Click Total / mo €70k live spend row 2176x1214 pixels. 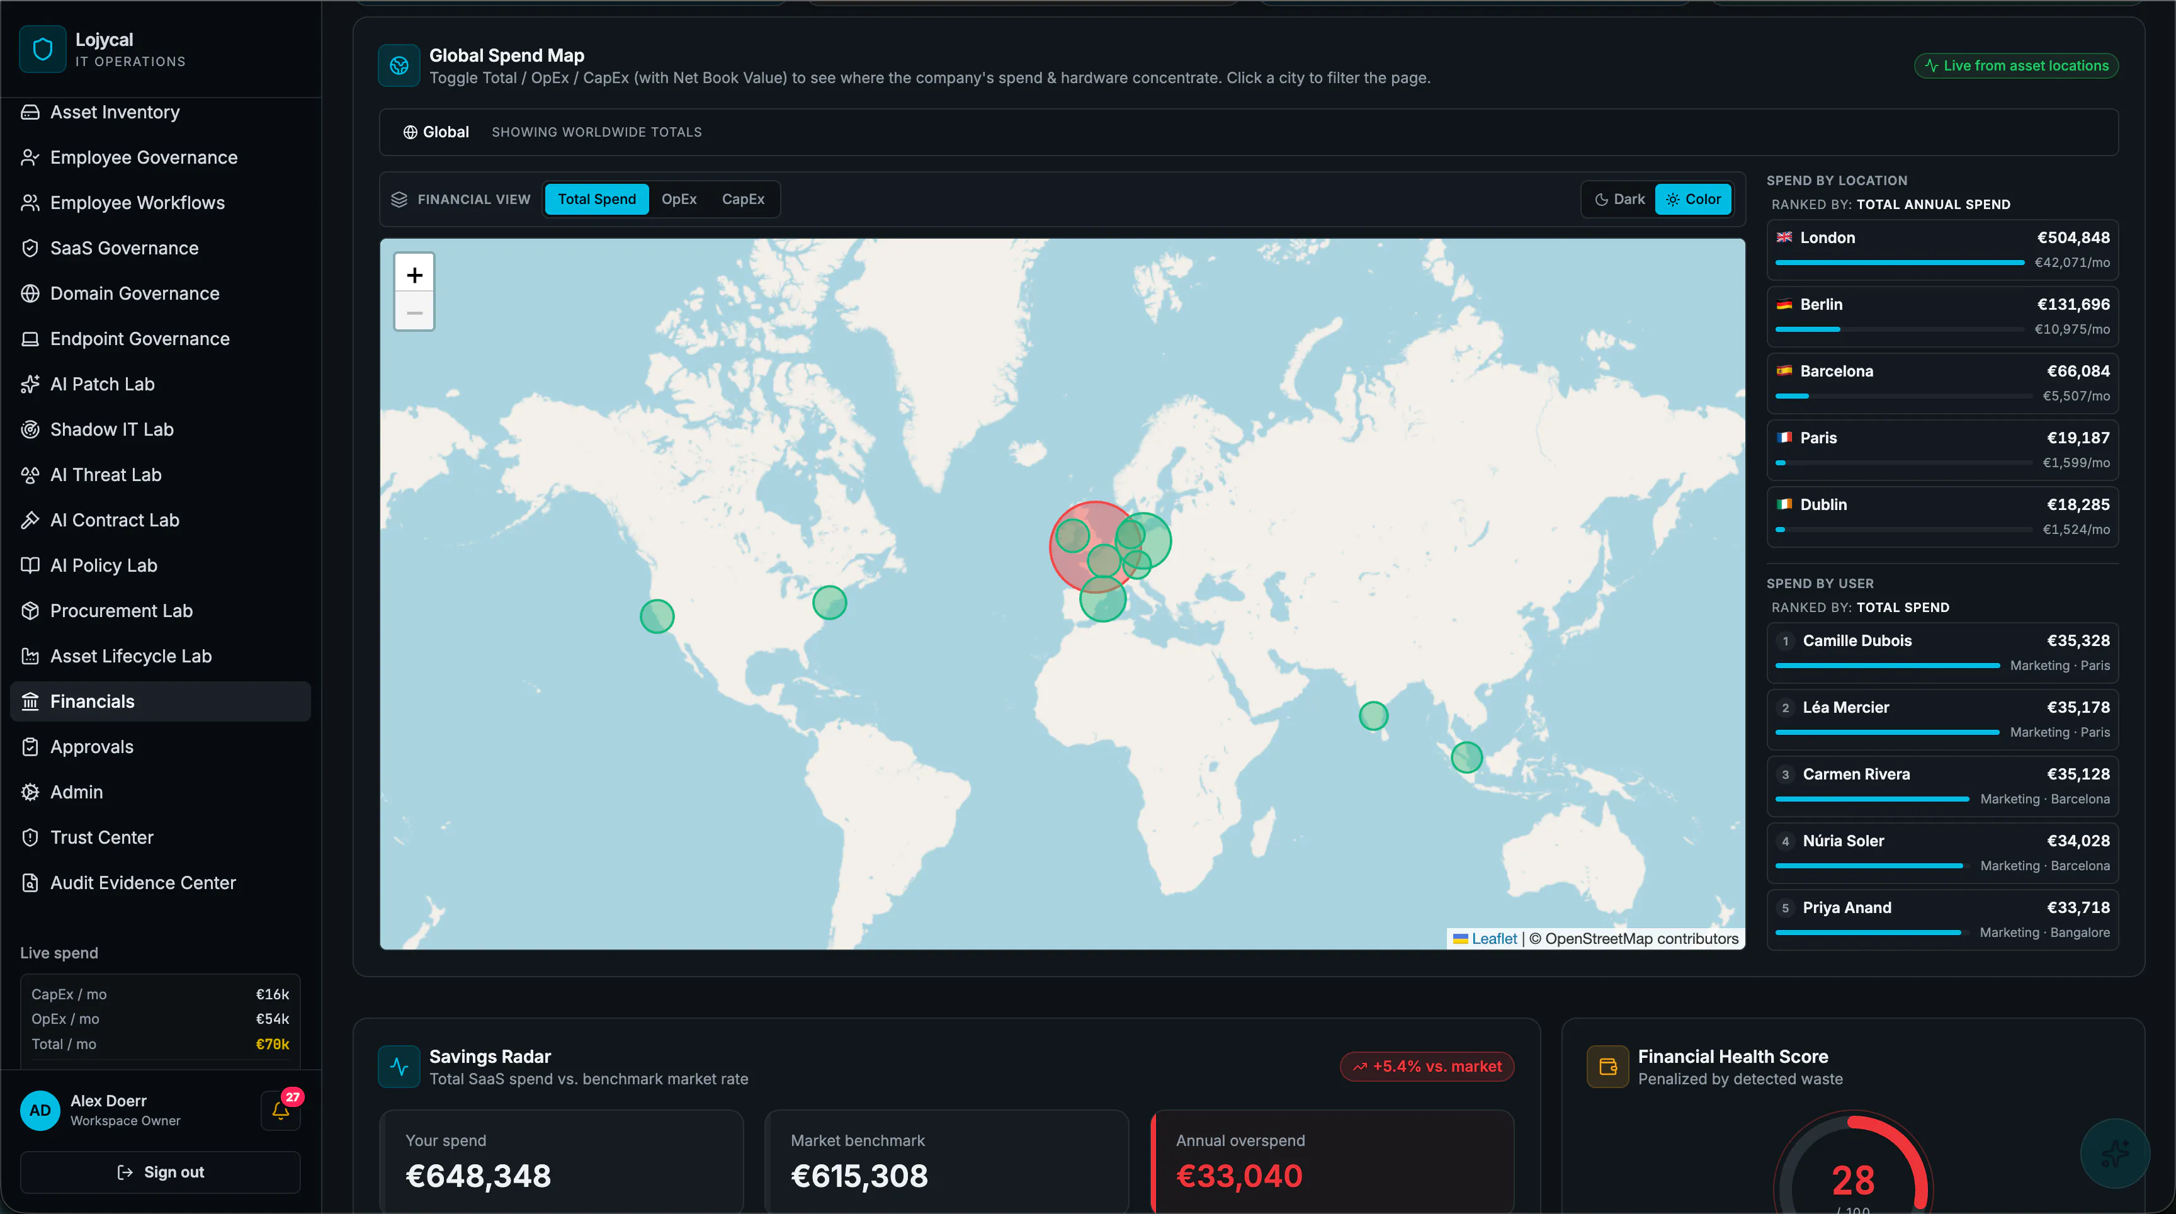[x=161, y=1044]
